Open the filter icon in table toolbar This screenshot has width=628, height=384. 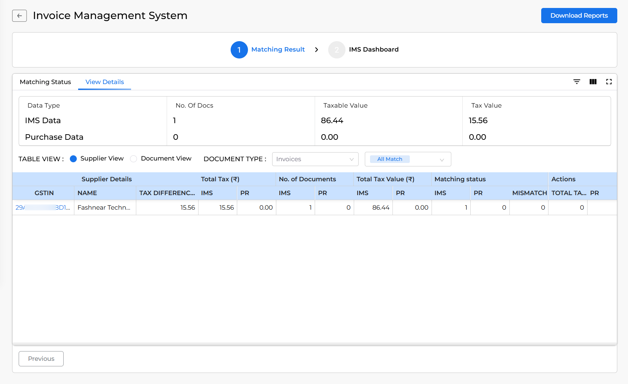[576, 82]
